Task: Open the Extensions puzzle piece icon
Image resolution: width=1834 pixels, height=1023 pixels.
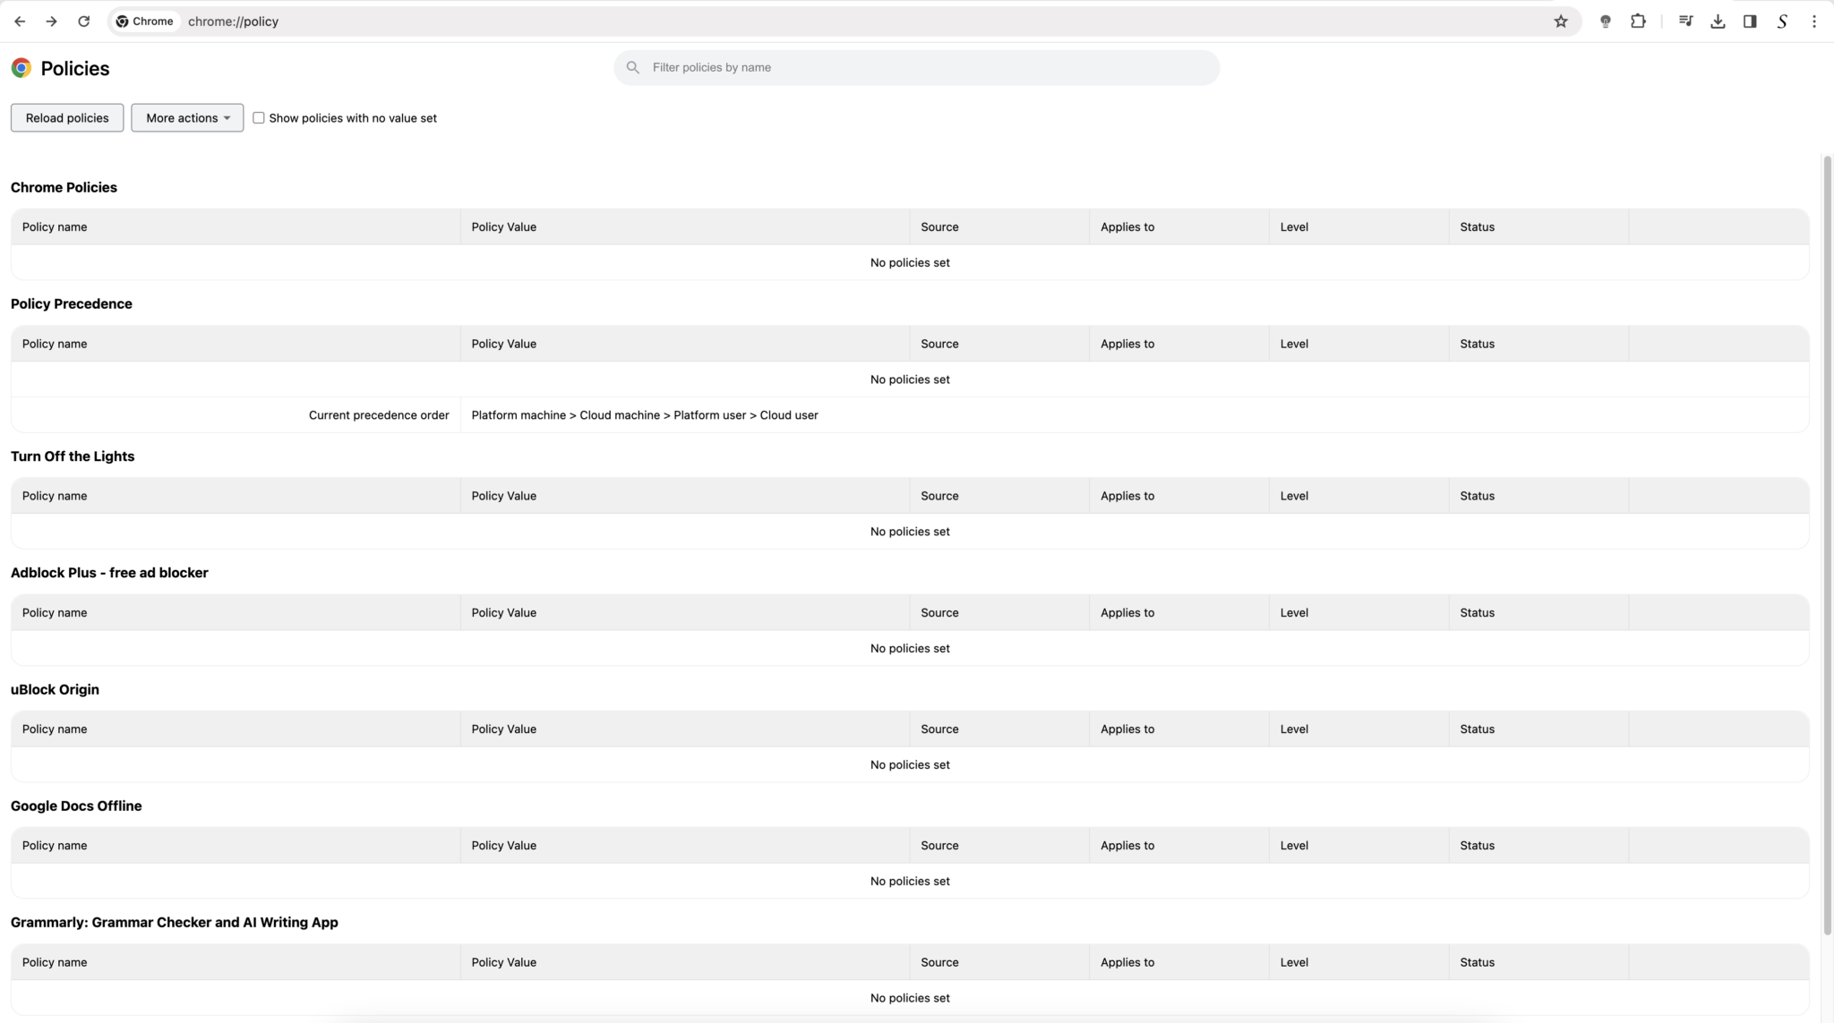Action: [x=1640, y=21]
